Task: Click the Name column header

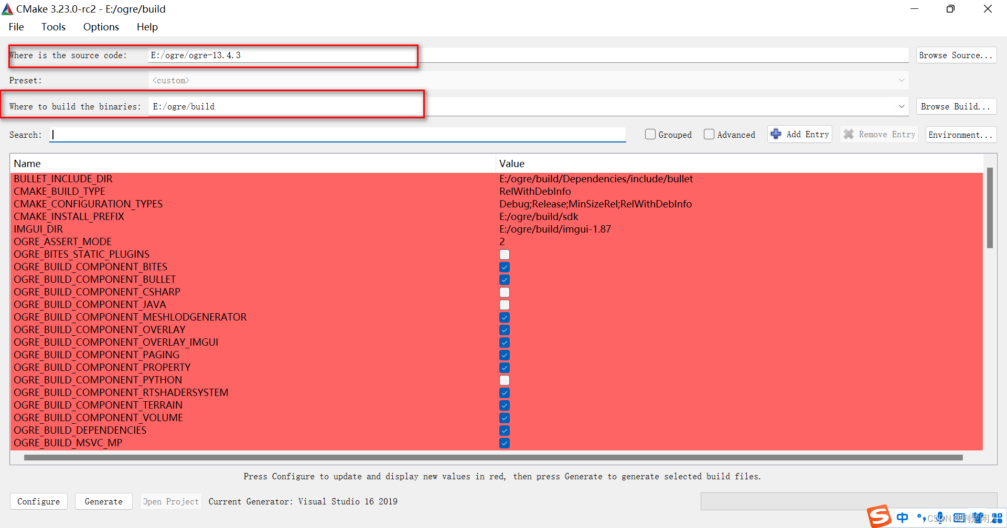Action: [x=253, y=163]
